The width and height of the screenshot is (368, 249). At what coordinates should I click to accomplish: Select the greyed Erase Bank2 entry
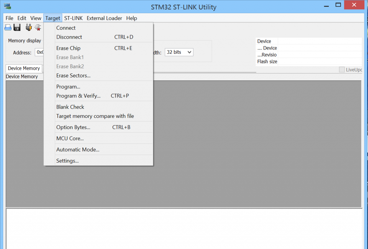click(98, 67)
